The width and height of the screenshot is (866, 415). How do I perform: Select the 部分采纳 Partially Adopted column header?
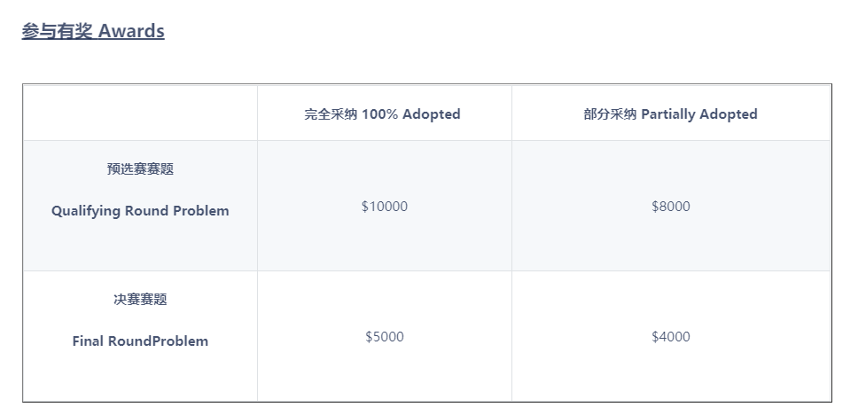[670, 114]
